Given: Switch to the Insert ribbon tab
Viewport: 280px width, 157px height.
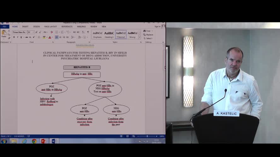Looking at the screenshot, I should click(x=25, y=26).
